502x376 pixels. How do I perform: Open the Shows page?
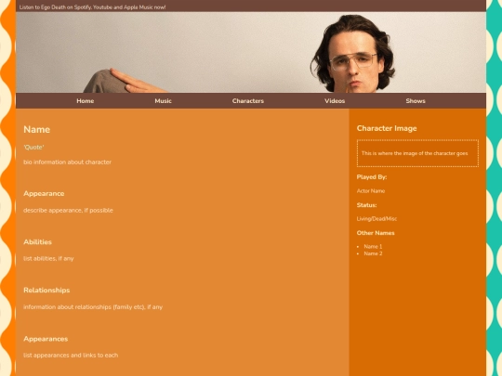click(416, 101)
